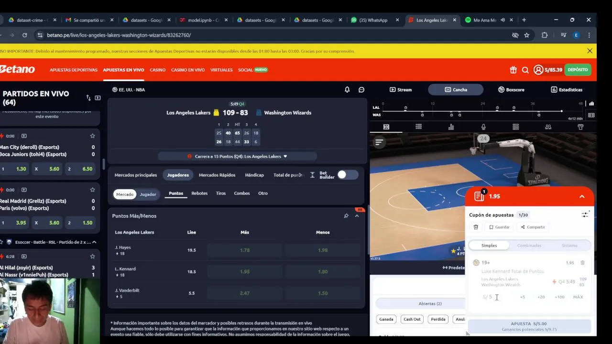Toggle the Bet Builder switch
The height and width of the screenshot is (344, 612).
[347, 175]
